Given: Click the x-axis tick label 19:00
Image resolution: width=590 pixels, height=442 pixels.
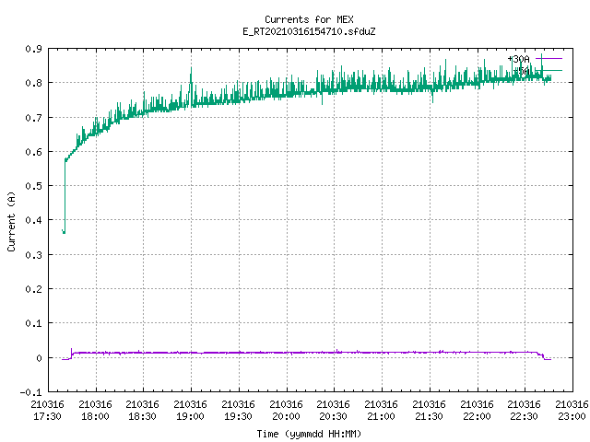Looking at the screenshot, I should tap(191, 416).
